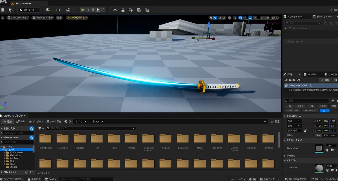Image resolution: width=338 pixels, height=181 pixels.
Task: Toggle scale snapping in viewport
Action: 262,17
